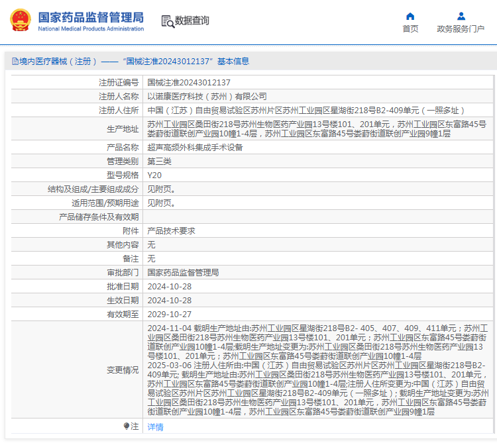This screenshot has width=497, height=443.
Task: Click 国家药品监督管理局 in 审批部门 row
Action: (183, 273)
